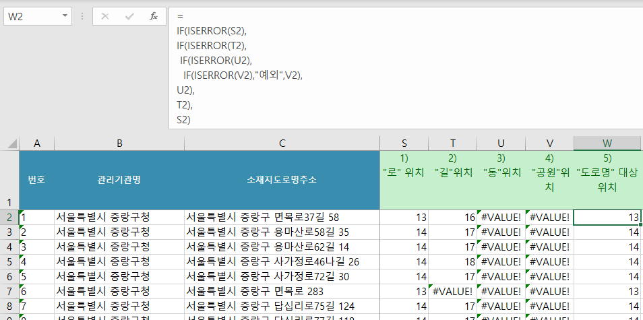Click #VALUE! cell in column U row 2
Viewport: 643px width, 320px height.
click(x=501, y=217)
